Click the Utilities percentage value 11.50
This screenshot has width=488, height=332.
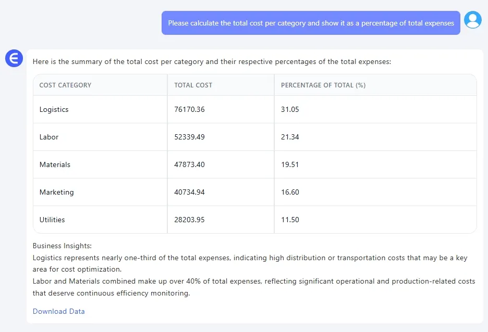290,220
